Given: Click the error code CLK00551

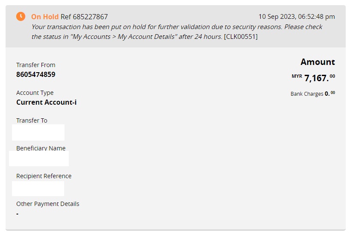Looking at the screenshot, I should (241, 37).
